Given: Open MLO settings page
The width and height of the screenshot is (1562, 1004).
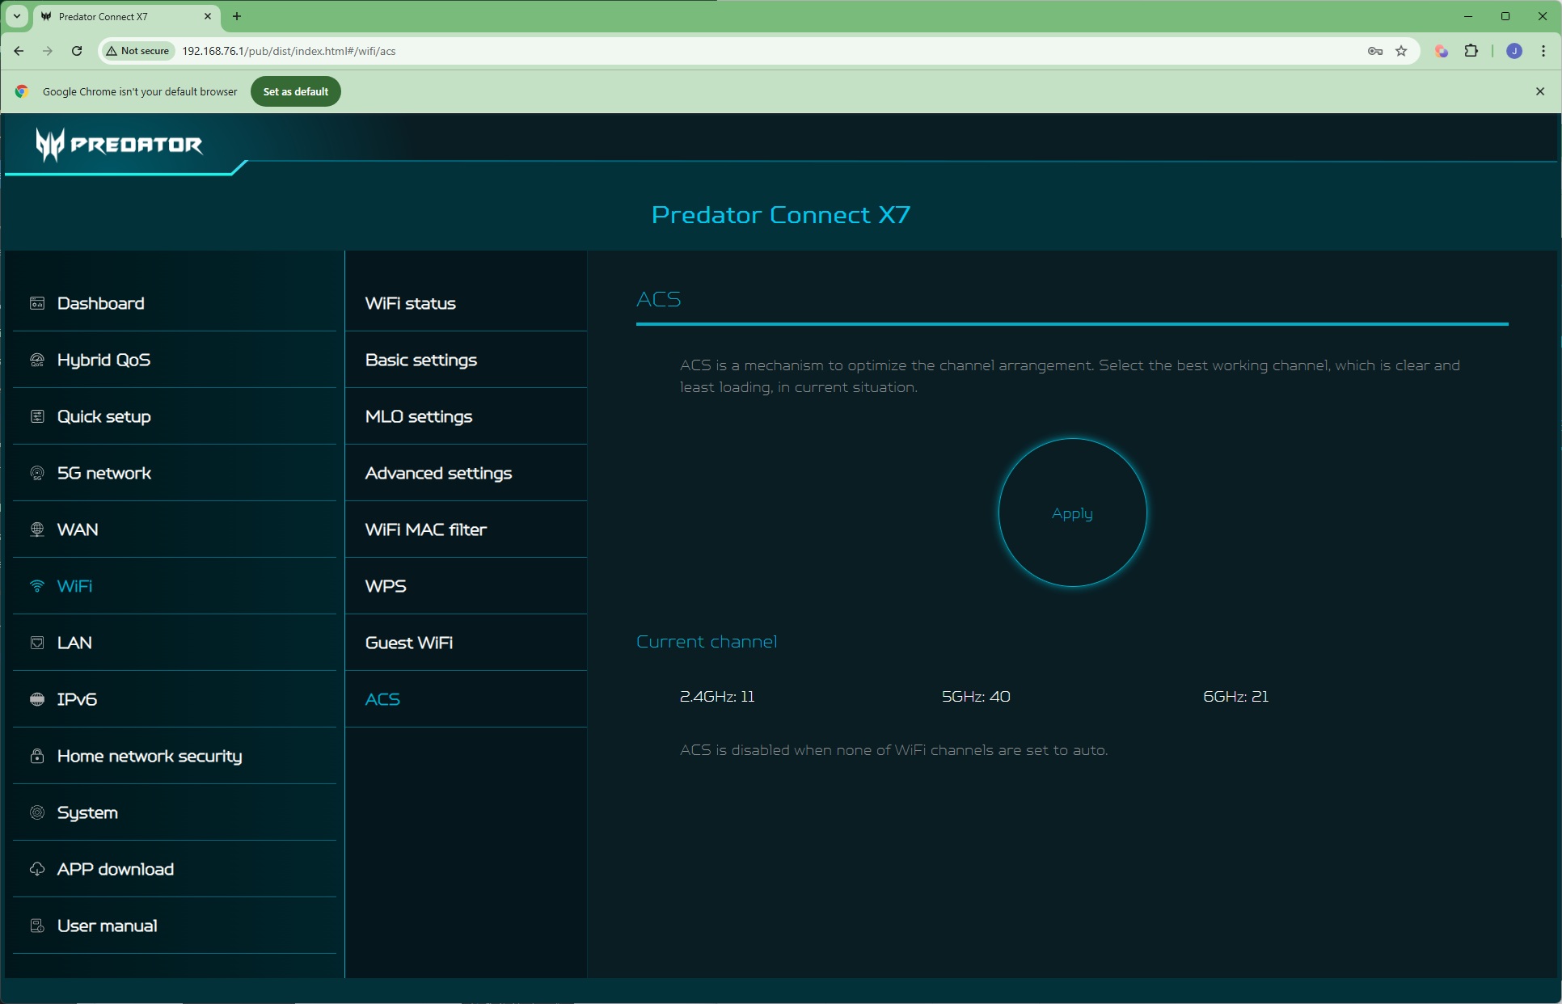Looking at the screenshot, I should tap(418, 416).
